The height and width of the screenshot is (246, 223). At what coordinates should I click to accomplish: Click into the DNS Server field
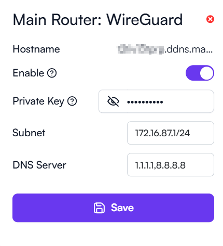(x=171, y=165)
